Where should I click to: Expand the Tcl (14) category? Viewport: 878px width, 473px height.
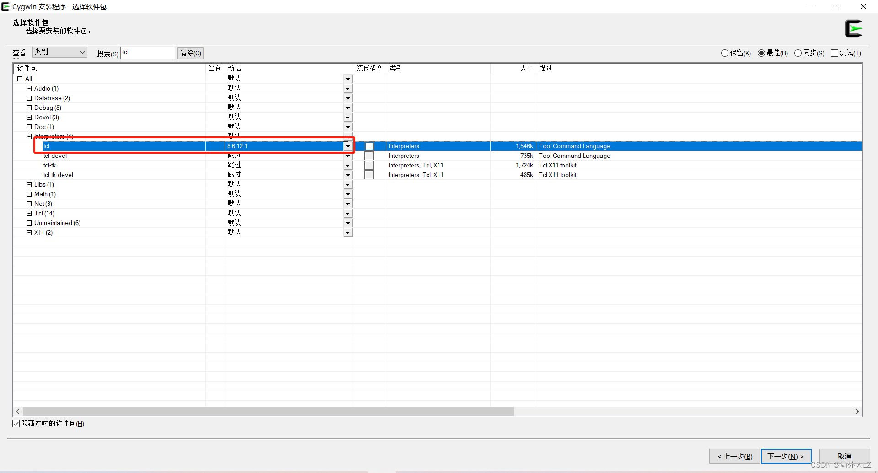[29, 214]
